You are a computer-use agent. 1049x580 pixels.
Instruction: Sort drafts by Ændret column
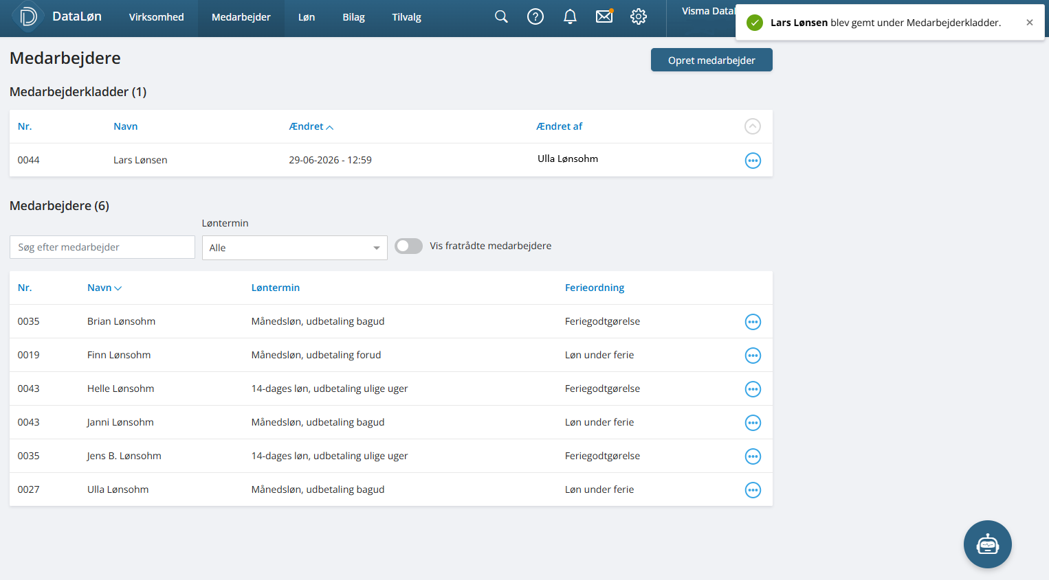(311, 126)
